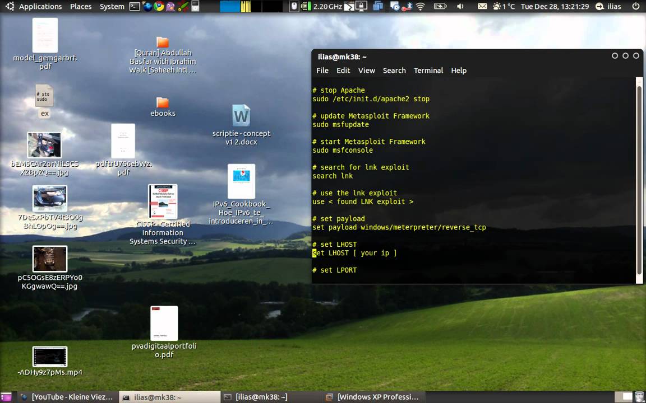
Task: Click the 'set LHOST [ your ip ]' line
Action: [x=354, y=253]
